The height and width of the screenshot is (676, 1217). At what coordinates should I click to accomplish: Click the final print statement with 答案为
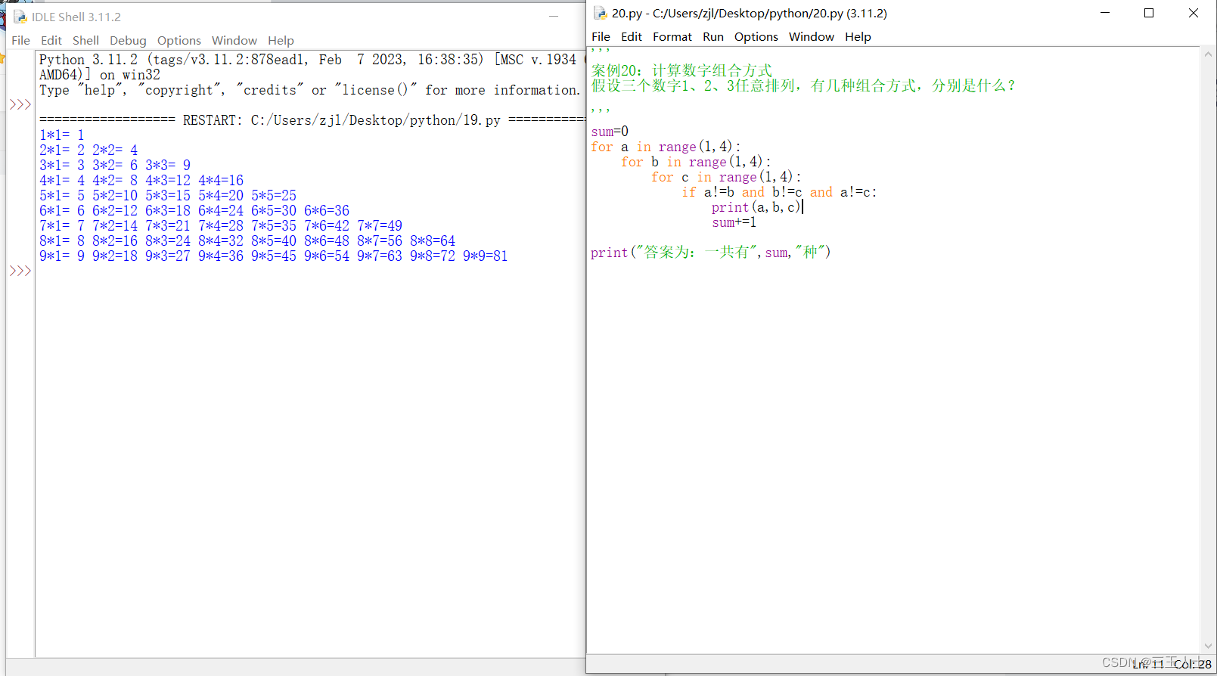[711, 252]
